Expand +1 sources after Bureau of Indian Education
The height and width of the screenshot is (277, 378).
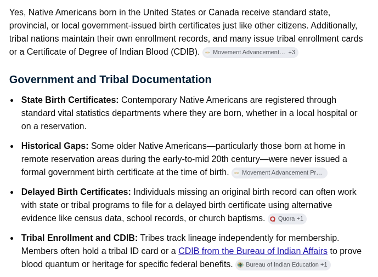[324, 265]
